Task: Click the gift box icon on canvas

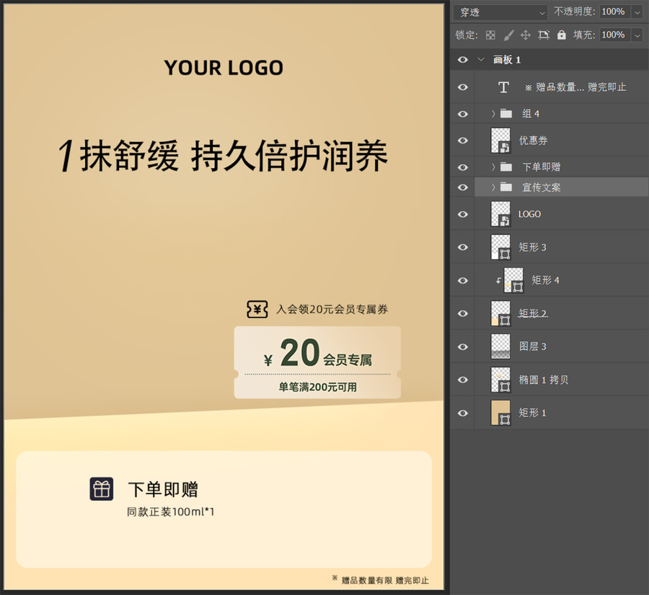Action: pyautogui.click(x=102, y=488)
